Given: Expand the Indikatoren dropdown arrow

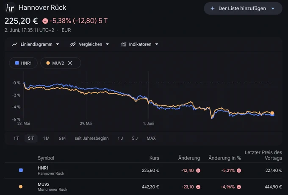Looking at the screenshot, I should pyautogui.click(x=157, y=44).
